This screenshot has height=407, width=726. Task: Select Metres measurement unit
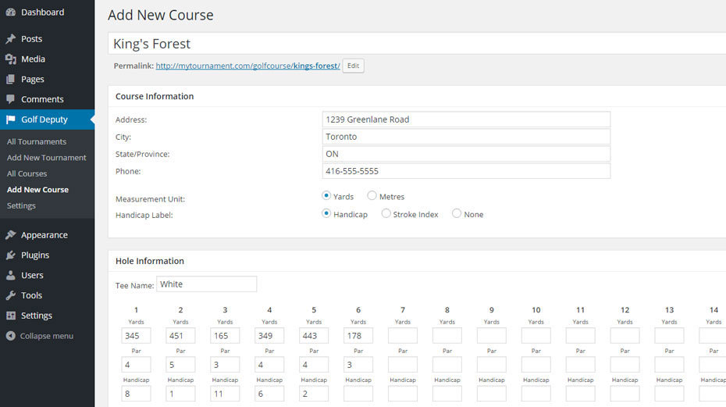[372, 195]
